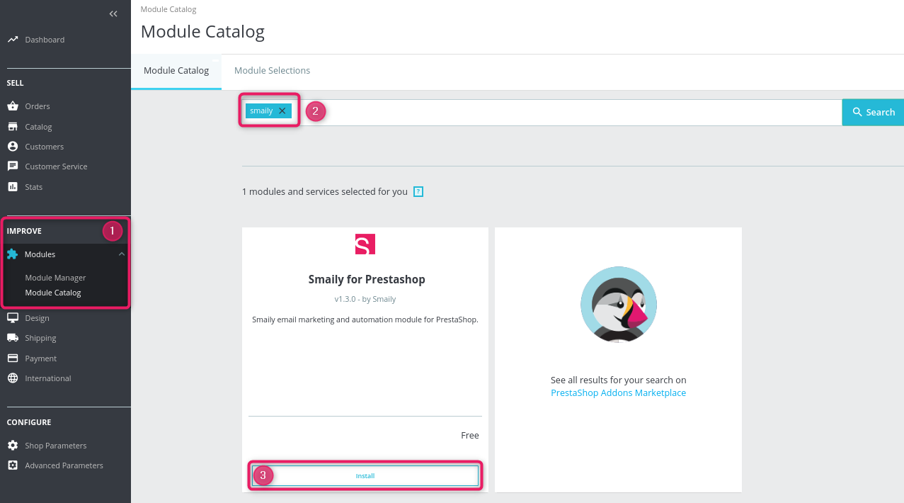The image size is (904, 503).
Task: Click the magnifier icon on Search button
Action: tap(857, 112)
